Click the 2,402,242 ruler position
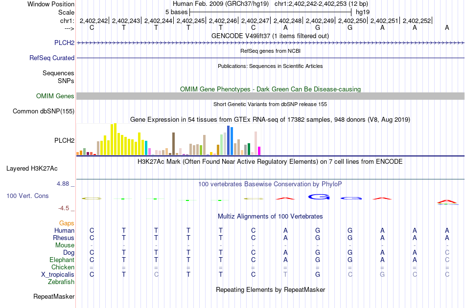This screenshot has height=308, width=465. (93, 21)
